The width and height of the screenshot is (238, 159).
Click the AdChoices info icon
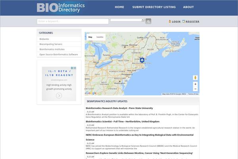72,68
